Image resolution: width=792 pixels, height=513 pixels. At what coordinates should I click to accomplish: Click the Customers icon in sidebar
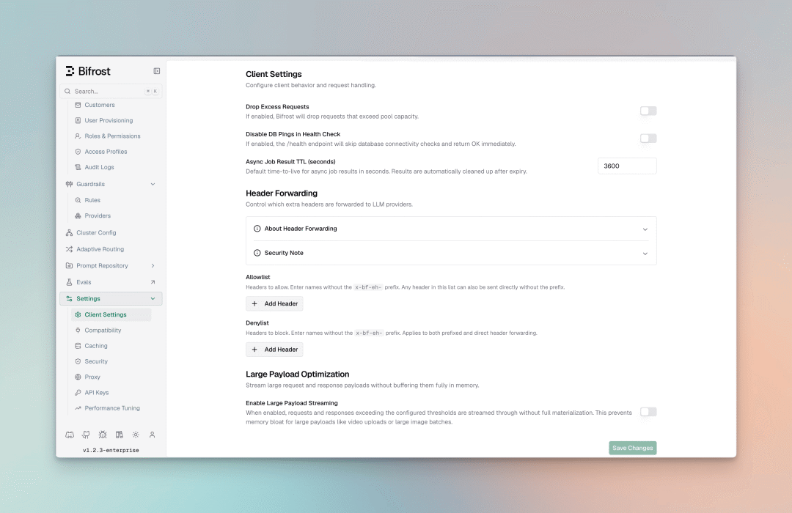point(78,105)
